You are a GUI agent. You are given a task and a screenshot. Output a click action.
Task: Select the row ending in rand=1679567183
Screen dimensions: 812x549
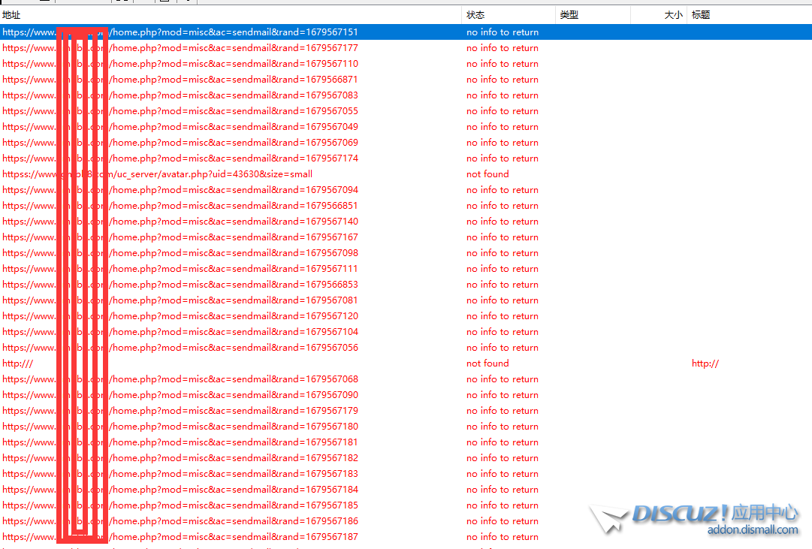(x=233, y=474)
